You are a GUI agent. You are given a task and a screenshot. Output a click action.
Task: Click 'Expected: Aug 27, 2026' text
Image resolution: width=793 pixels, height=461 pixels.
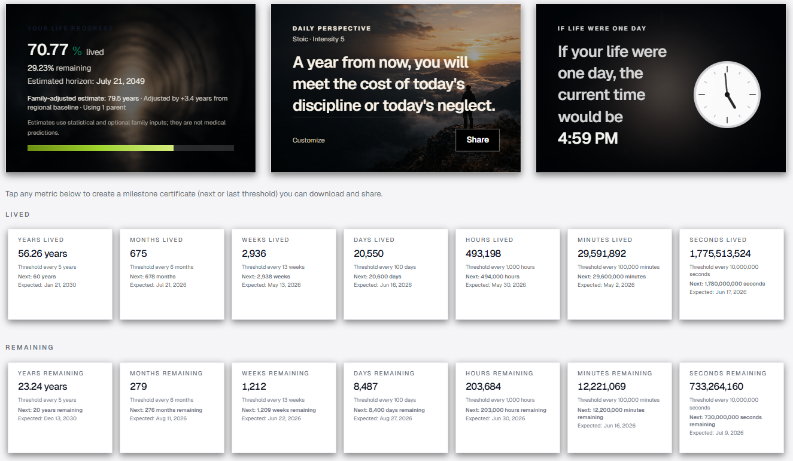click(x=383, y=418)
